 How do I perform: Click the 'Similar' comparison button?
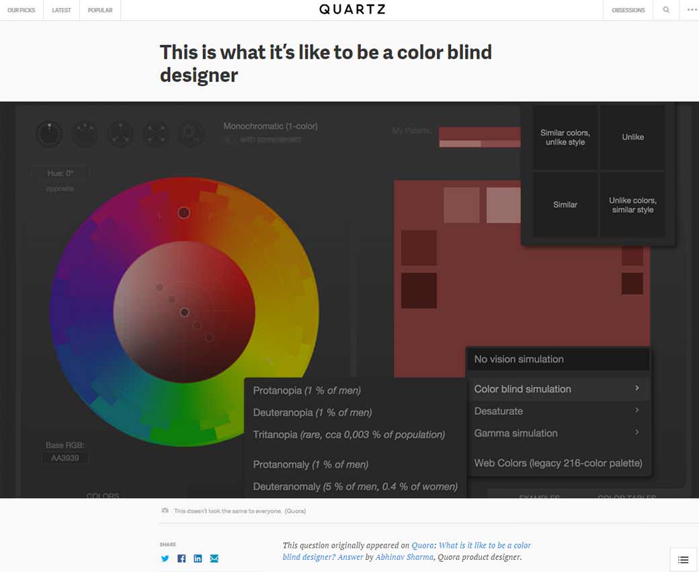(565, 205)
